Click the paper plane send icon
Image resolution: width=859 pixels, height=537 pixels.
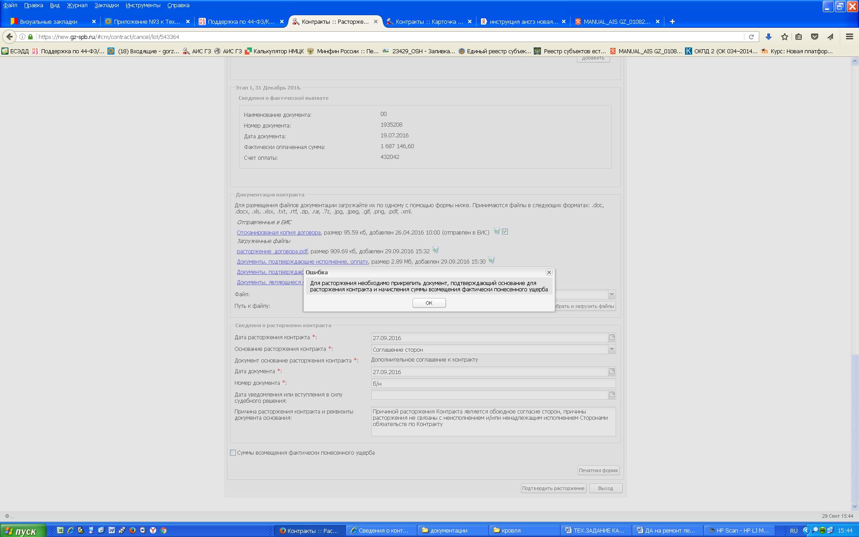pos(830,37)
